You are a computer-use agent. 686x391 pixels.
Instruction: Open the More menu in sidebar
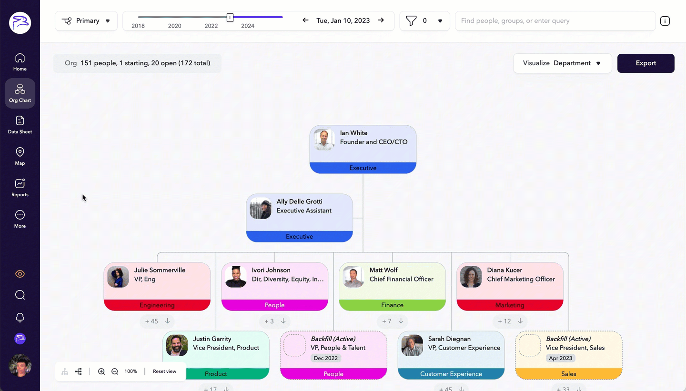[20, 219]
